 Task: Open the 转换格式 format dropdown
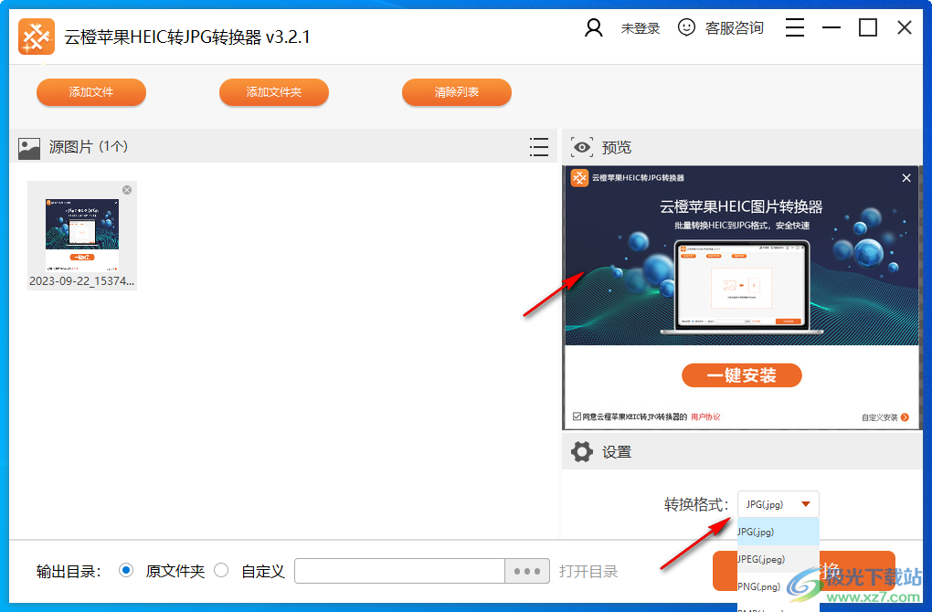point(778,504)
